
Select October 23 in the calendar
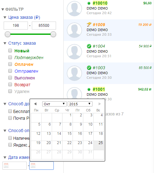click(x=78, y=145)
